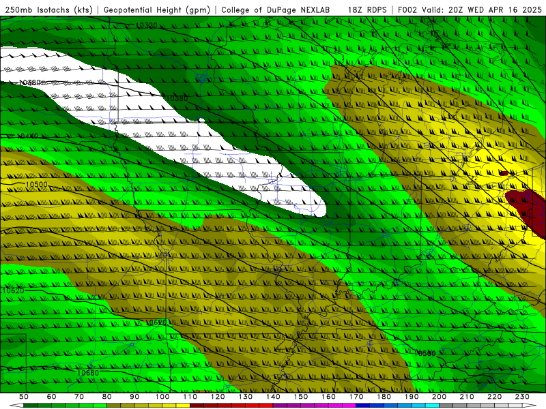The height and width of the screenshot is (409, 546).
Task: Select the bright yellow swatch just before 110
Action: coord(183,406)
